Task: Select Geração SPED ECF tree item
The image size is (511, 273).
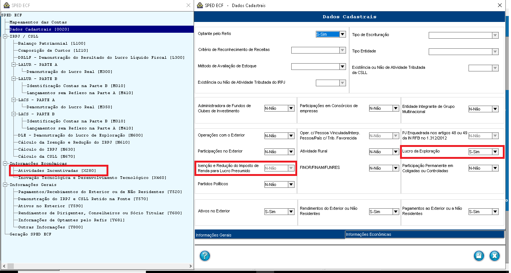Action: [31, 234]
